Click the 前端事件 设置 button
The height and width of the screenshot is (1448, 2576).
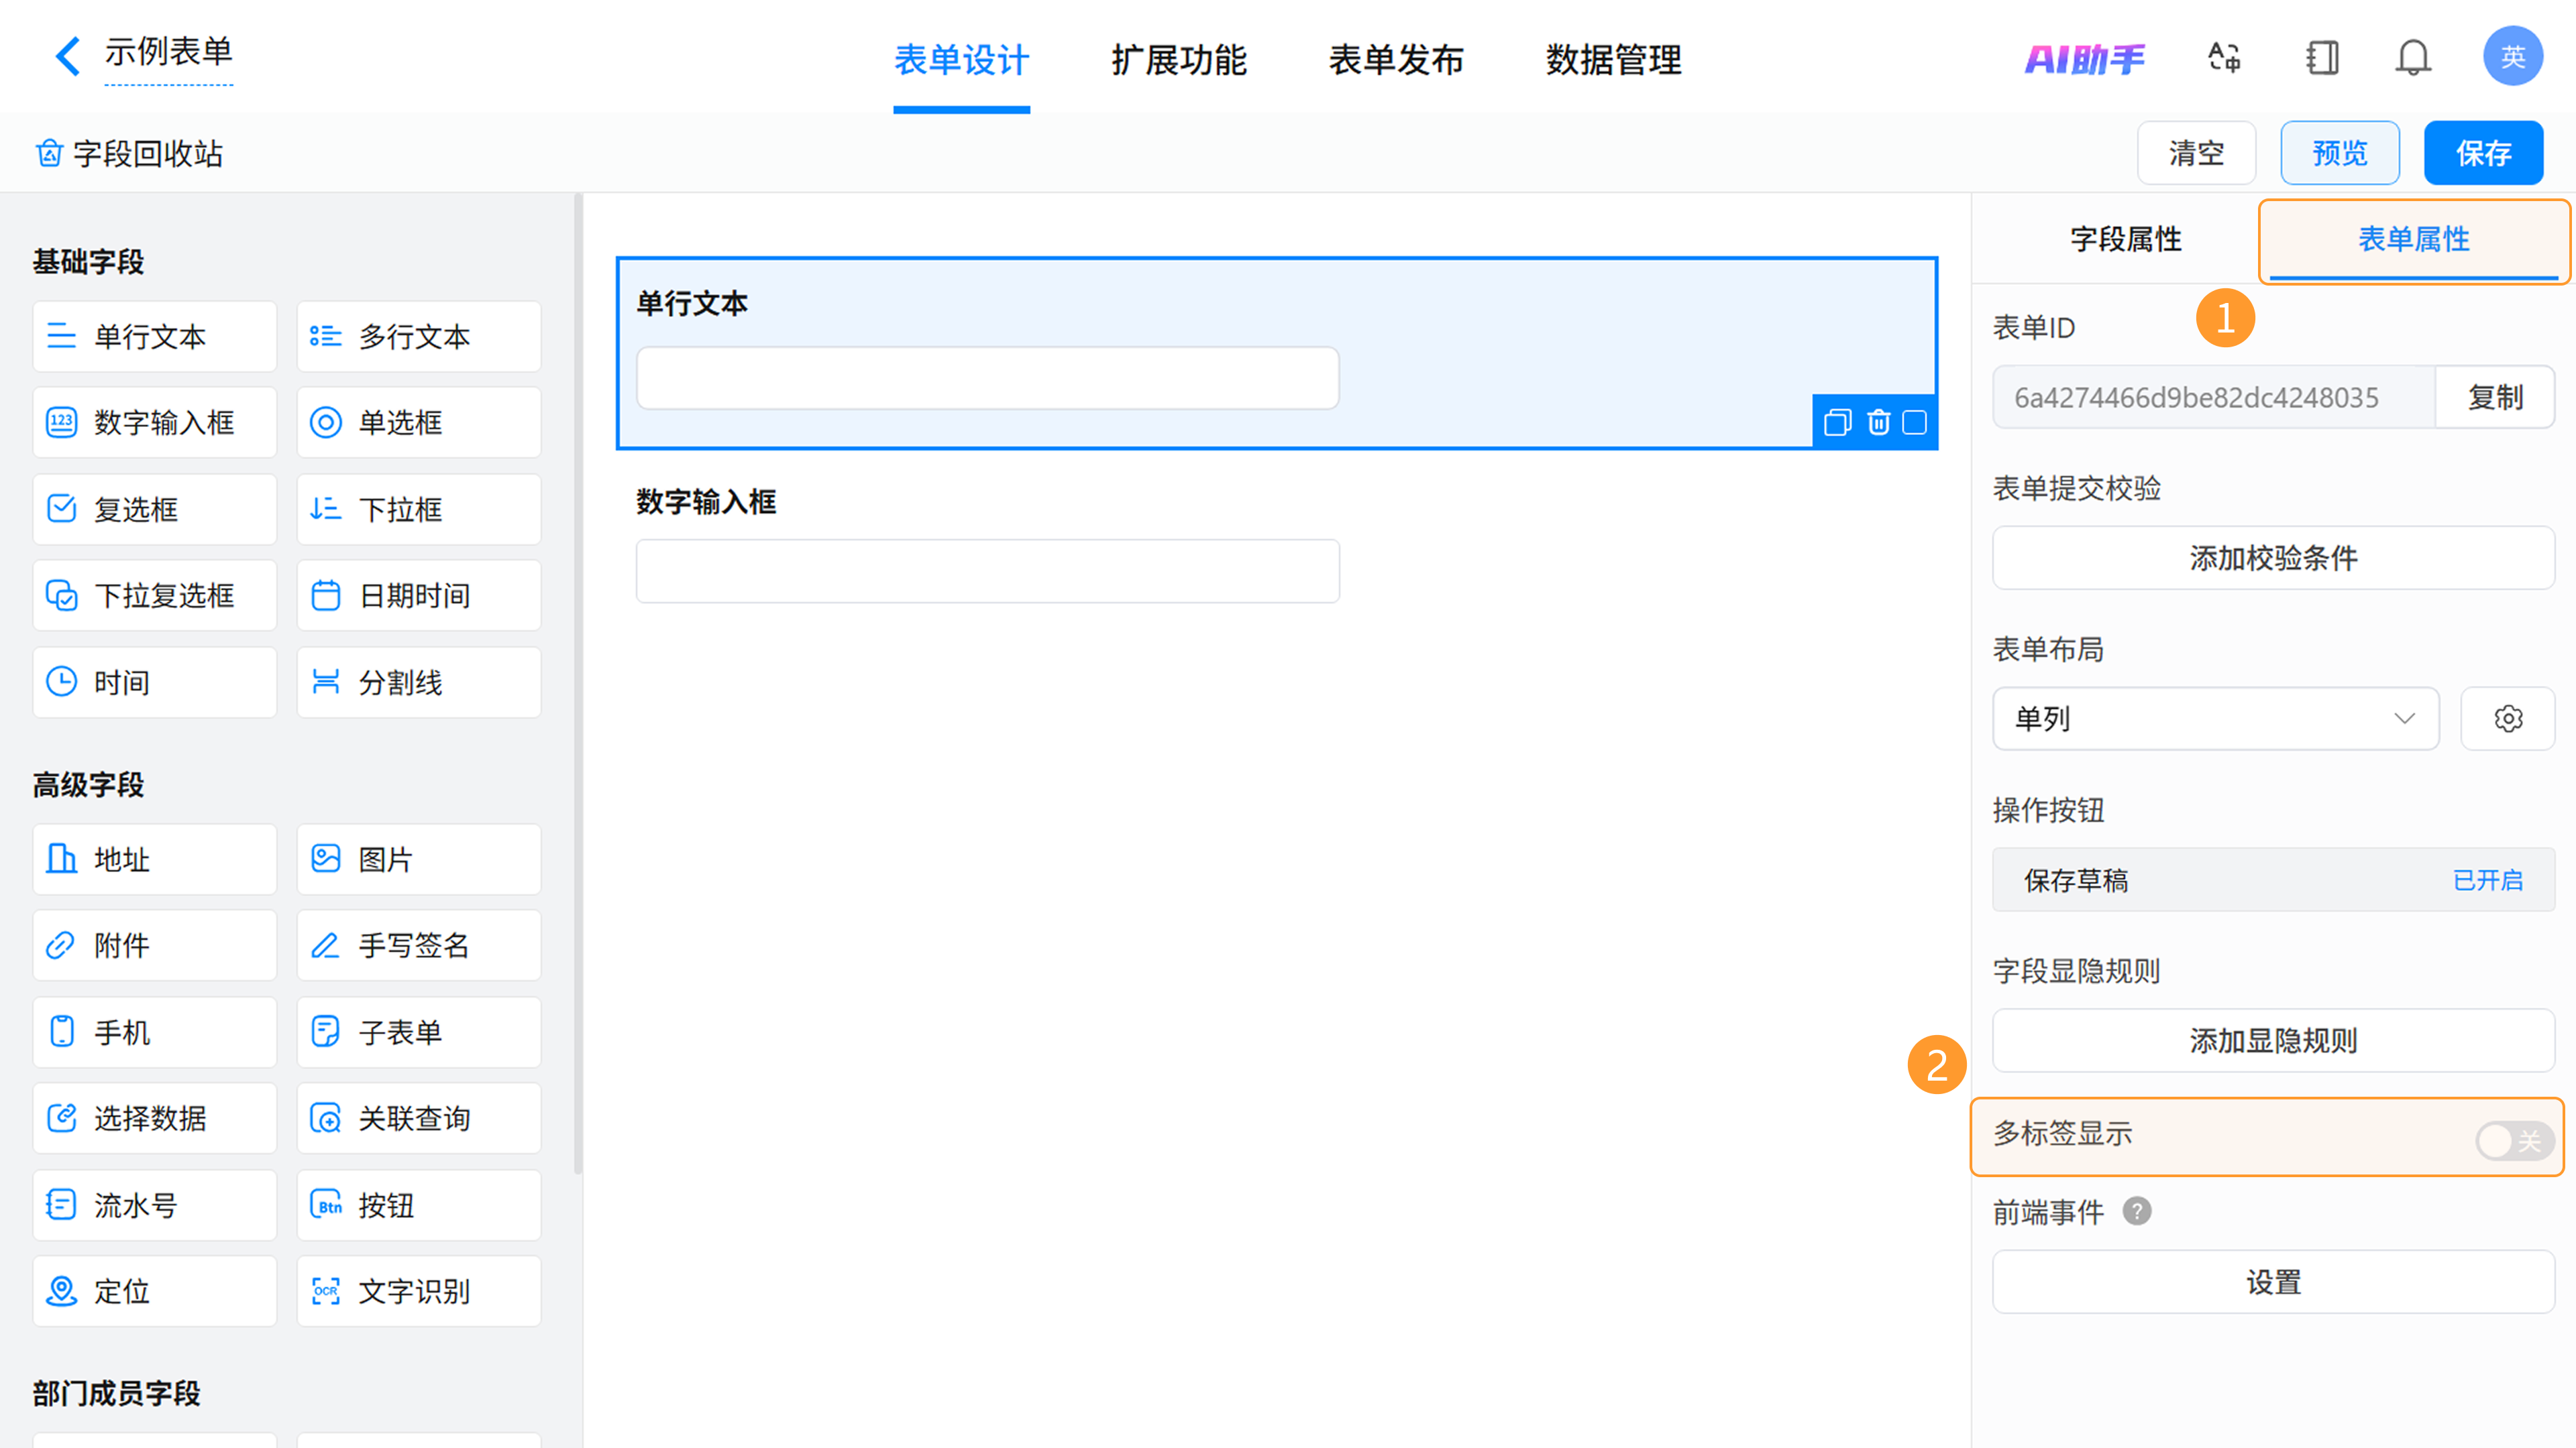click(x=2273, y=1282)
